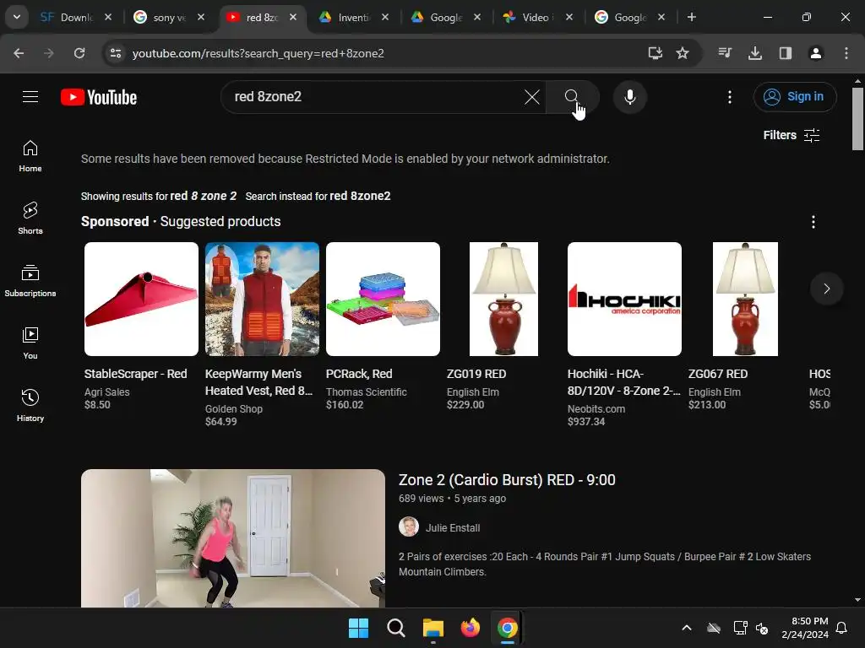The image size is (865, 648).
Task: Open You section in sidebar
Action: [x=30, y=343]
